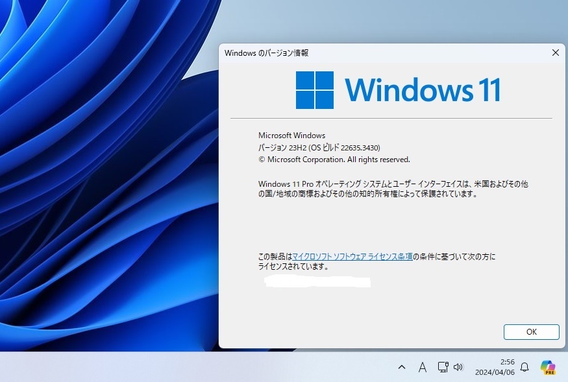Open the volume speaker icon
The image size is (568, 382).
458,367
